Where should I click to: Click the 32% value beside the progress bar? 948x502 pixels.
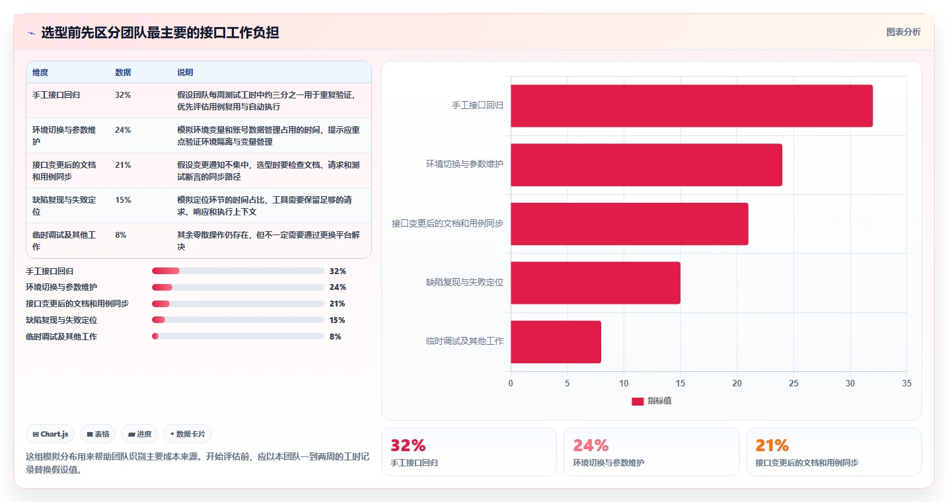[x=338, y=271]
